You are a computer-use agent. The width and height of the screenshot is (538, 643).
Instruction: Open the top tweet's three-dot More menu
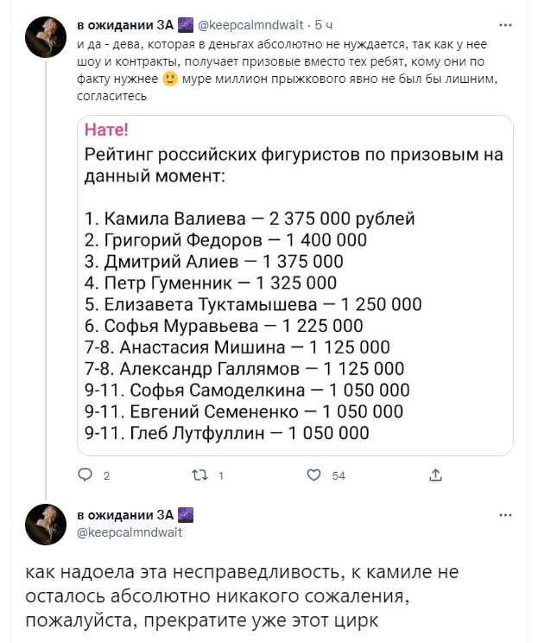coord(505,24)
